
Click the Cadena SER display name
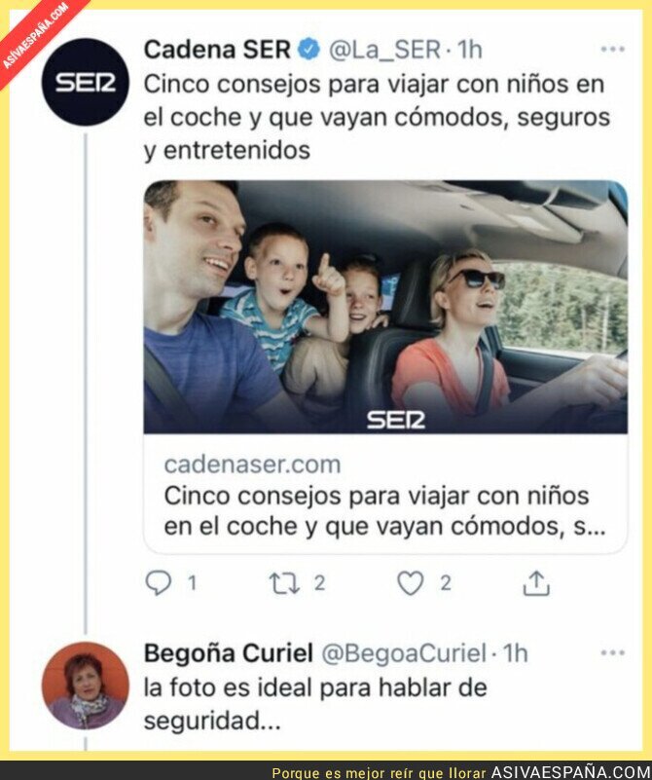pyautogui.click(x=217, y=50)
